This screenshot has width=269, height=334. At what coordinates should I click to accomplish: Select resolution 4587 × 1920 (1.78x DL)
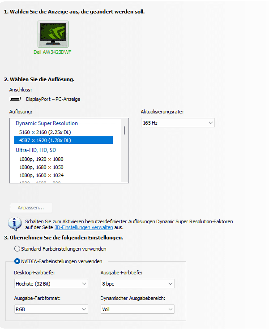[x=63, y=140]
